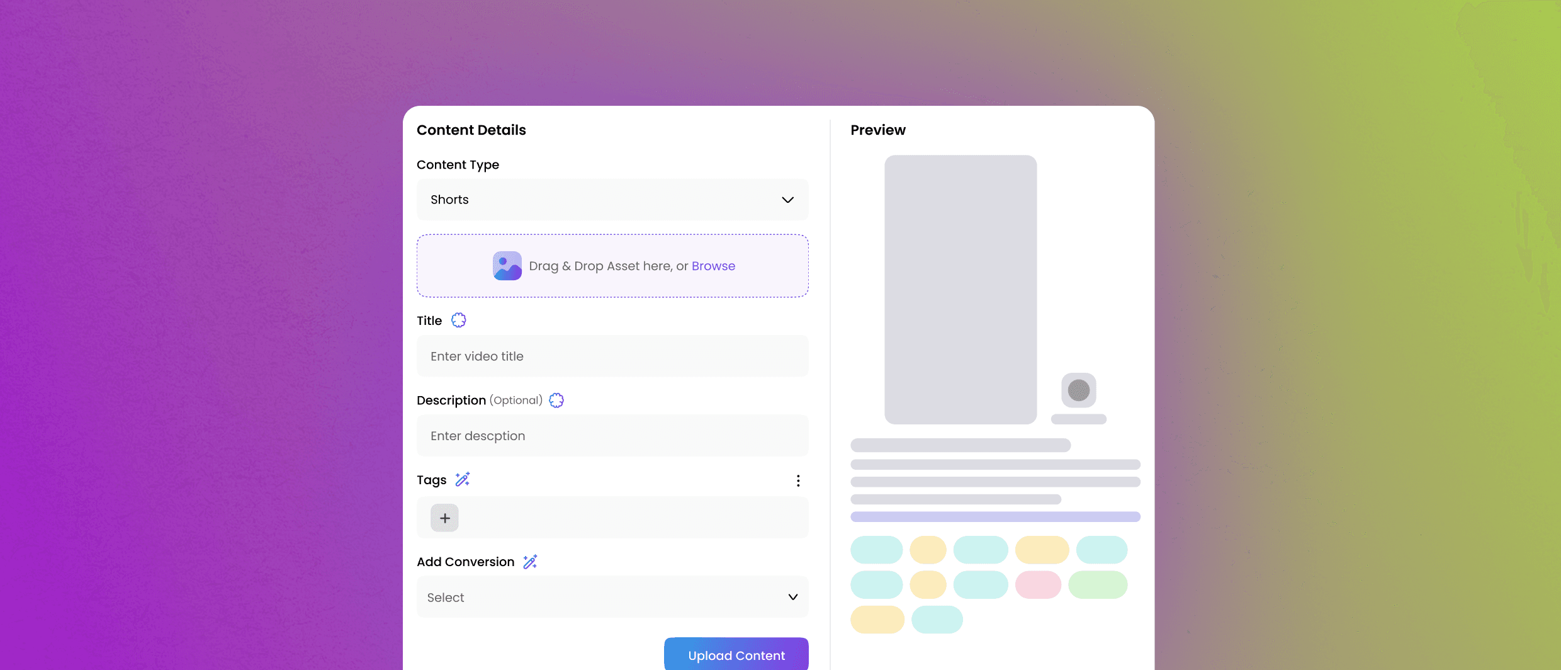Click the magic wand icon next to Add Conversion

pyautogui.click(x=531, y=562)
